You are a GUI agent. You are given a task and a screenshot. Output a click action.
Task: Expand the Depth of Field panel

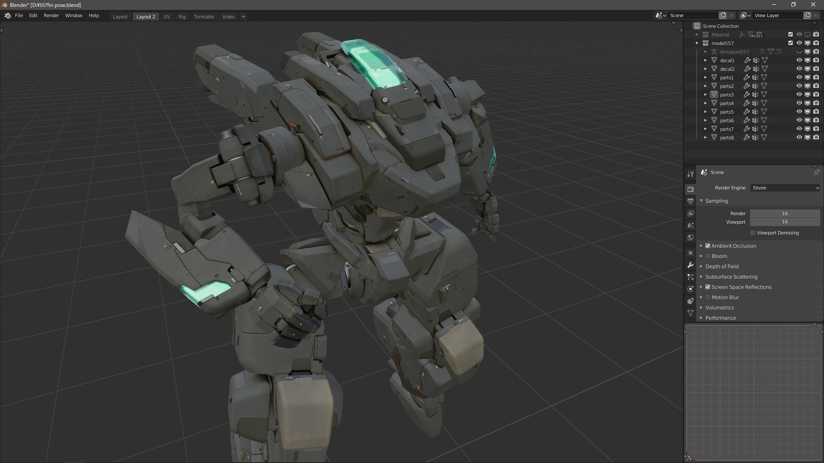coord(701,267)
